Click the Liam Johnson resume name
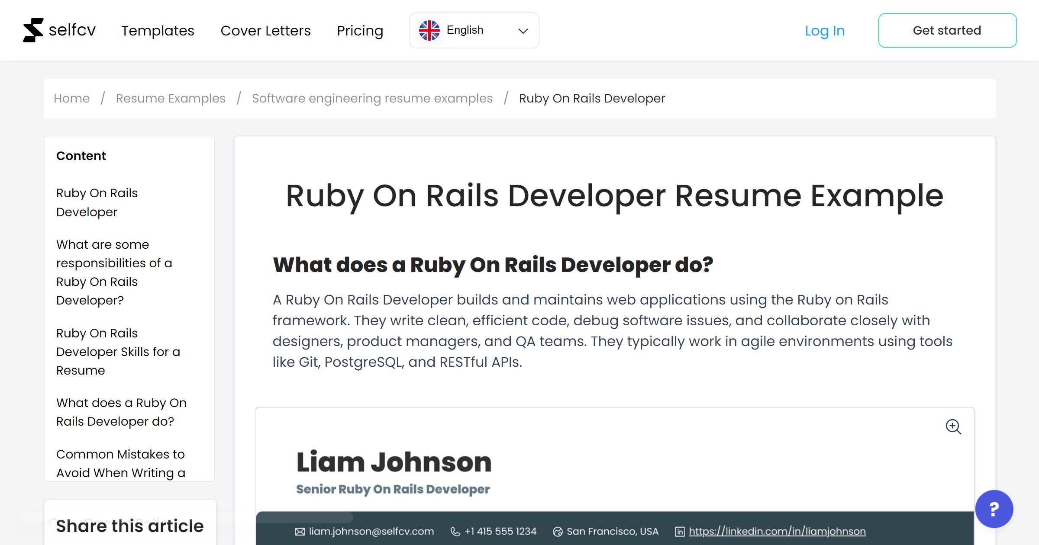The height and width of the screenshot is (545, 1039). [394, 462]
